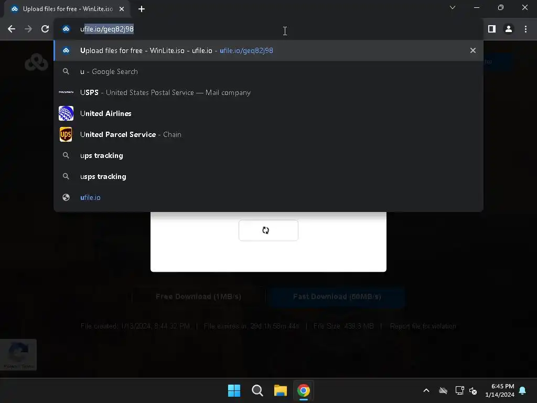The width and height of the screenshot is (537, 403).
Task: Click the UPS shield logo icon
Action: tap(66, 134)
